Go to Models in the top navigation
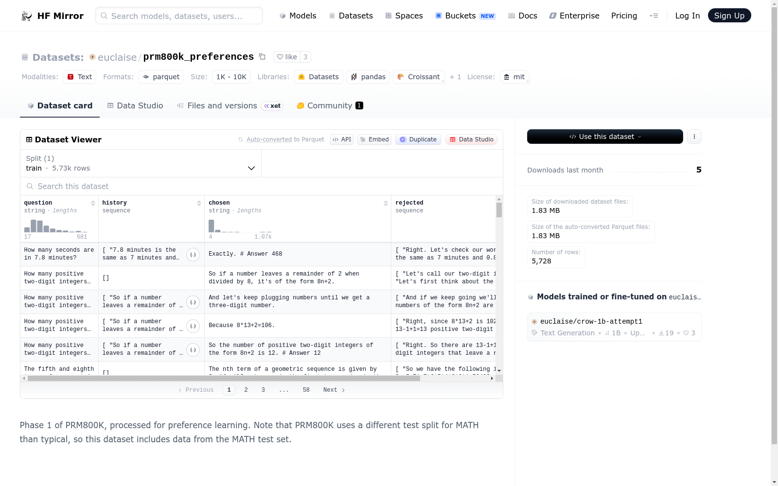 point(298,16)
